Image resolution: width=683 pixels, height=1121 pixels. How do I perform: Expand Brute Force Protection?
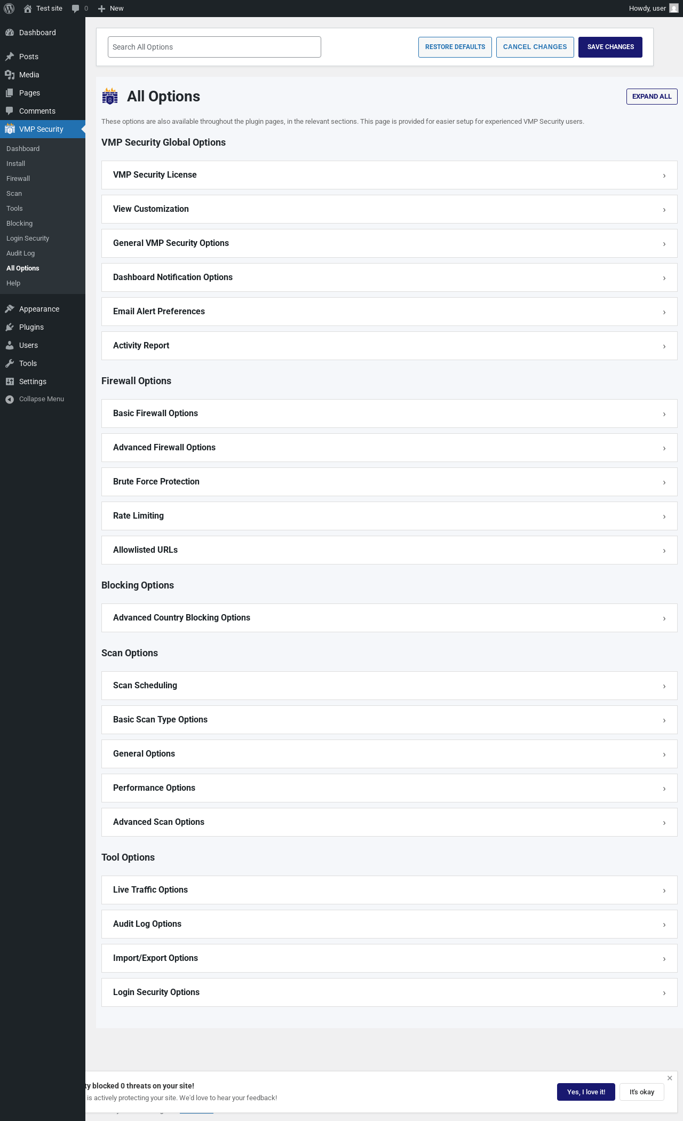(x=390, y=482)
